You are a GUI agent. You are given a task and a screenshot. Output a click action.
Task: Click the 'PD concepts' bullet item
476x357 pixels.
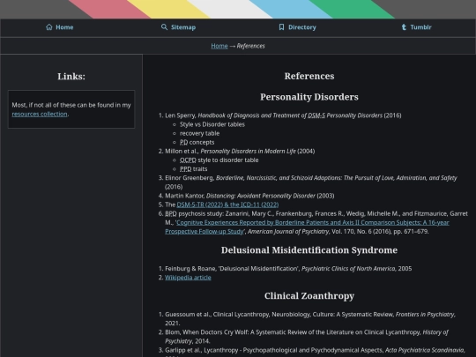pos(197,142)
